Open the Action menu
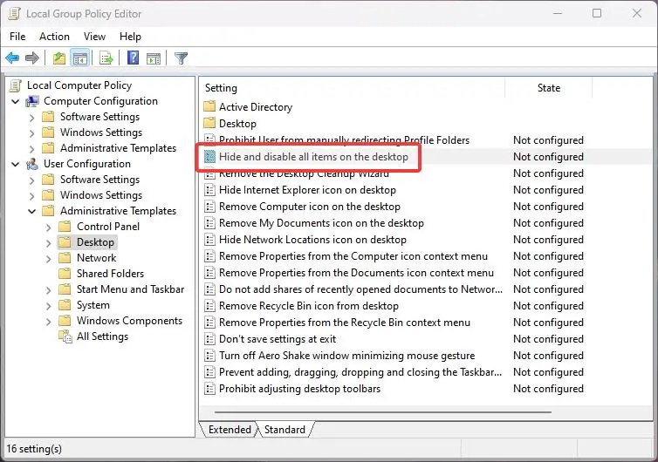 [x=55, y=37]
